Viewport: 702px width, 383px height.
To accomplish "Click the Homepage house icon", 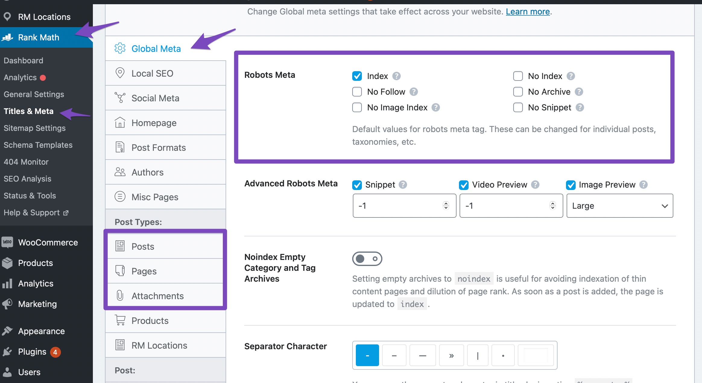I will coord(120,122).
